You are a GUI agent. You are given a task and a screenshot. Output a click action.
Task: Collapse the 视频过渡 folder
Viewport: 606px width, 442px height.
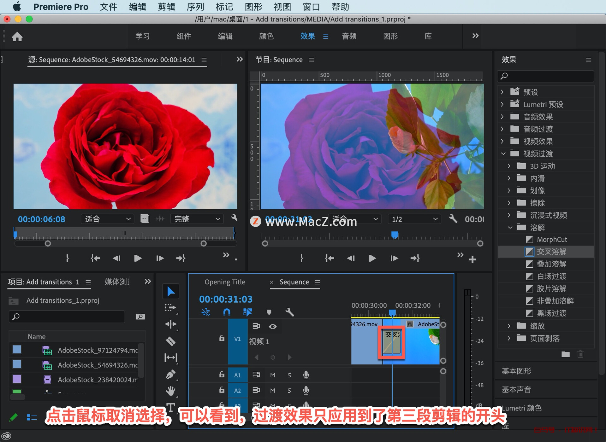pyautogui.click(x=503, y=154)
